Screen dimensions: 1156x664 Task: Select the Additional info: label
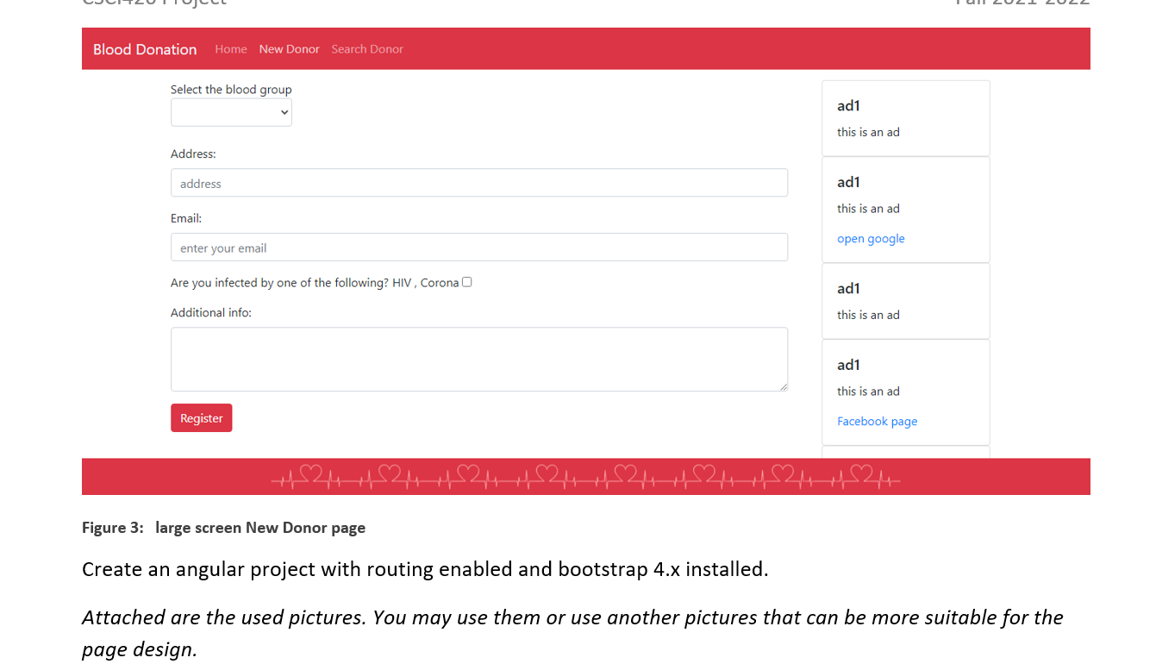click(211, 313)
